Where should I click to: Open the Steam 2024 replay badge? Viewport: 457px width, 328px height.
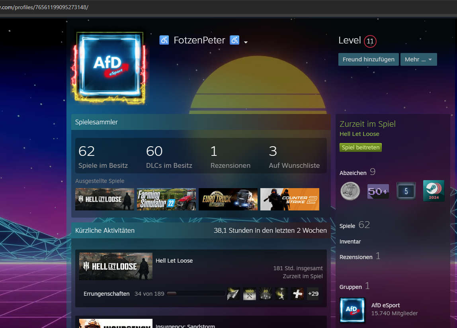pyautogui.click(x=434, y=191)
